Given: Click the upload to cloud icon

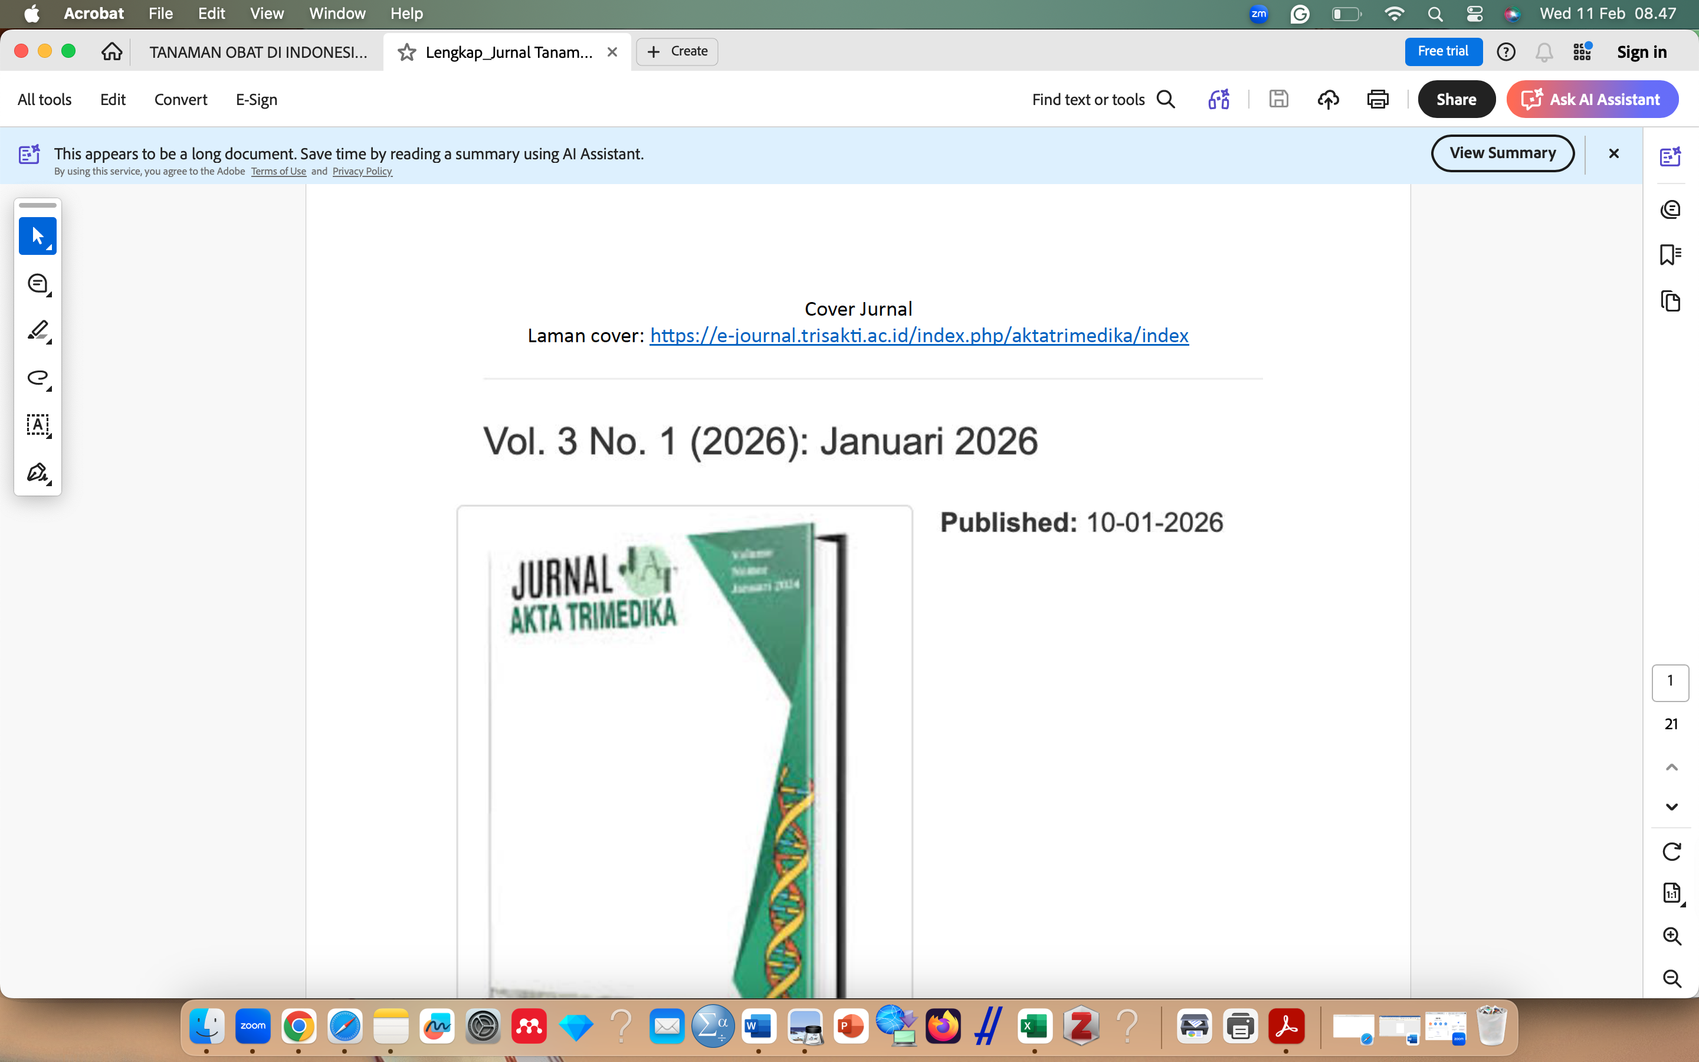Looking at the screenshot, I should tap(1327, 100).
